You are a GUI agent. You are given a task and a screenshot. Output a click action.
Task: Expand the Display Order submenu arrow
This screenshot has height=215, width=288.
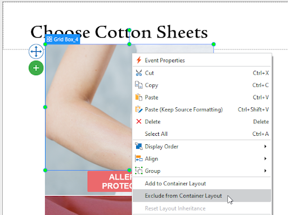click(265, 147)
